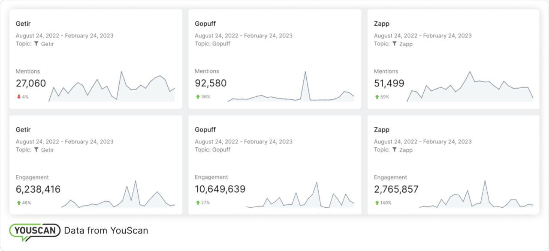Click the filter funnel on the Zapp engagement card
This screenshot has width=549, height=251.
(394, 149)
